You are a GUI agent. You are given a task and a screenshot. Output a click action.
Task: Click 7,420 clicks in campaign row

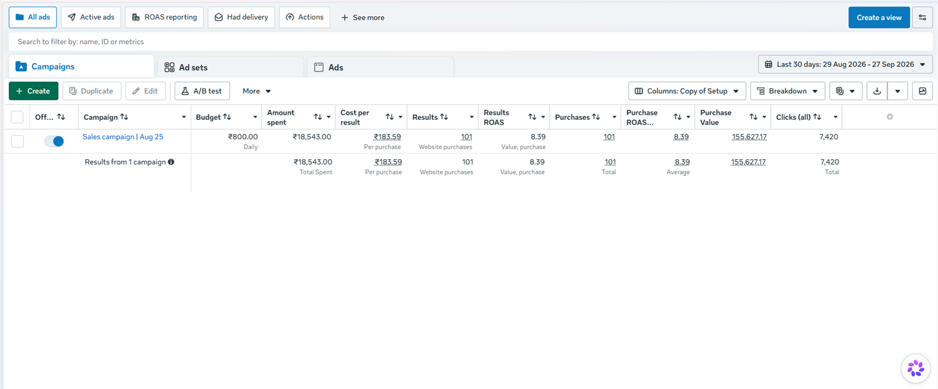tap(828, 137)
